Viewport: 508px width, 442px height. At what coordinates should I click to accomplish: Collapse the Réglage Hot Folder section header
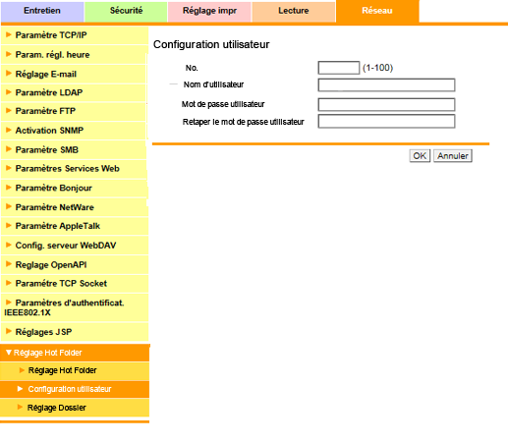pyautogui.click(x=75, y=353)
